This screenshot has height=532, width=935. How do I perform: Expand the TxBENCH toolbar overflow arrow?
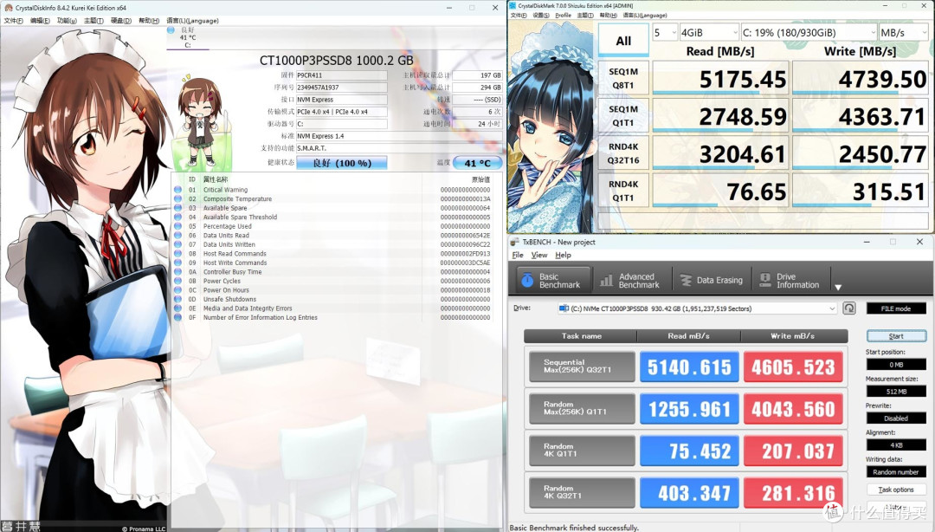838,287
